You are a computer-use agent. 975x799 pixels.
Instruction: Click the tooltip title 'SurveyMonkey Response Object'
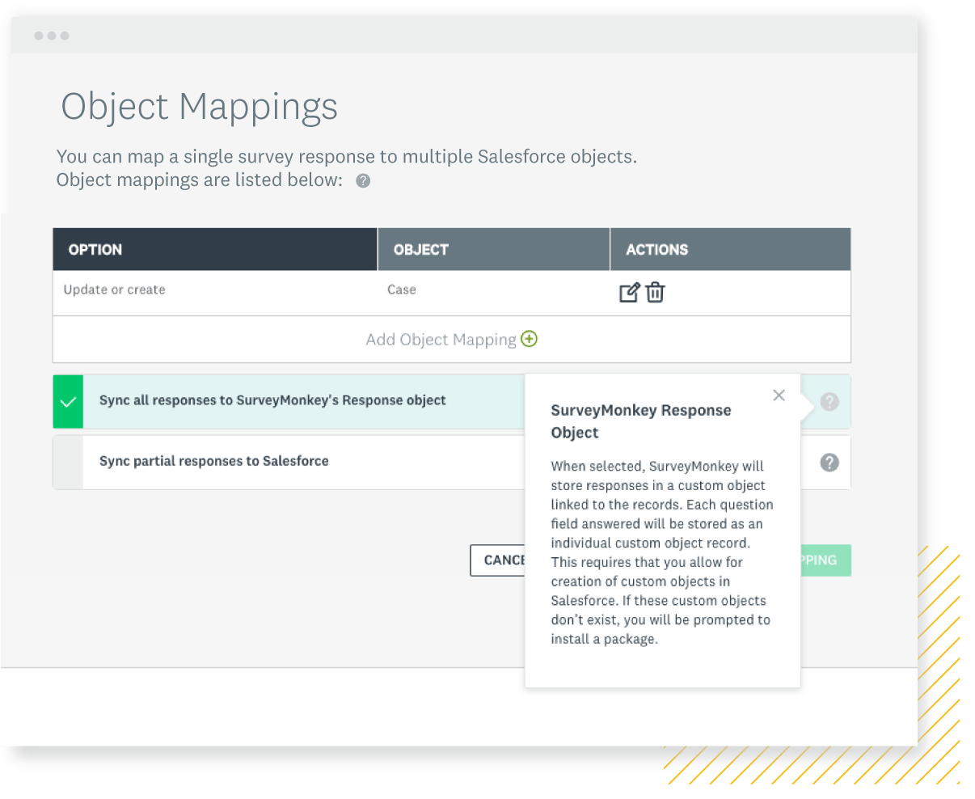[641, 421]
